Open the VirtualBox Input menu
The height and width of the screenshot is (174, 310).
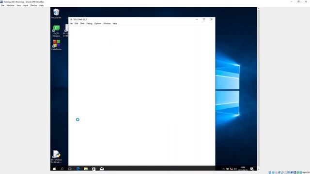pyautogui.click(x=26, y=5)
